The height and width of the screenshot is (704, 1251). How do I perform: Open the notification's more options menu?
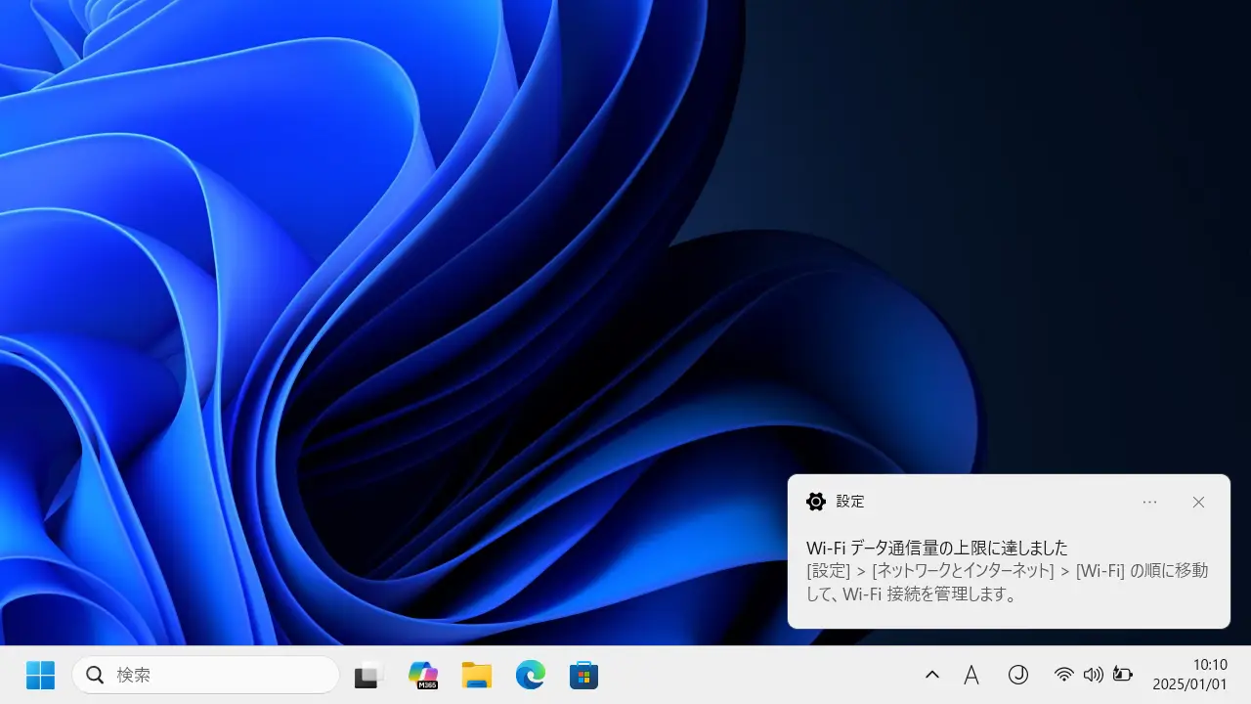point(1149,502)
